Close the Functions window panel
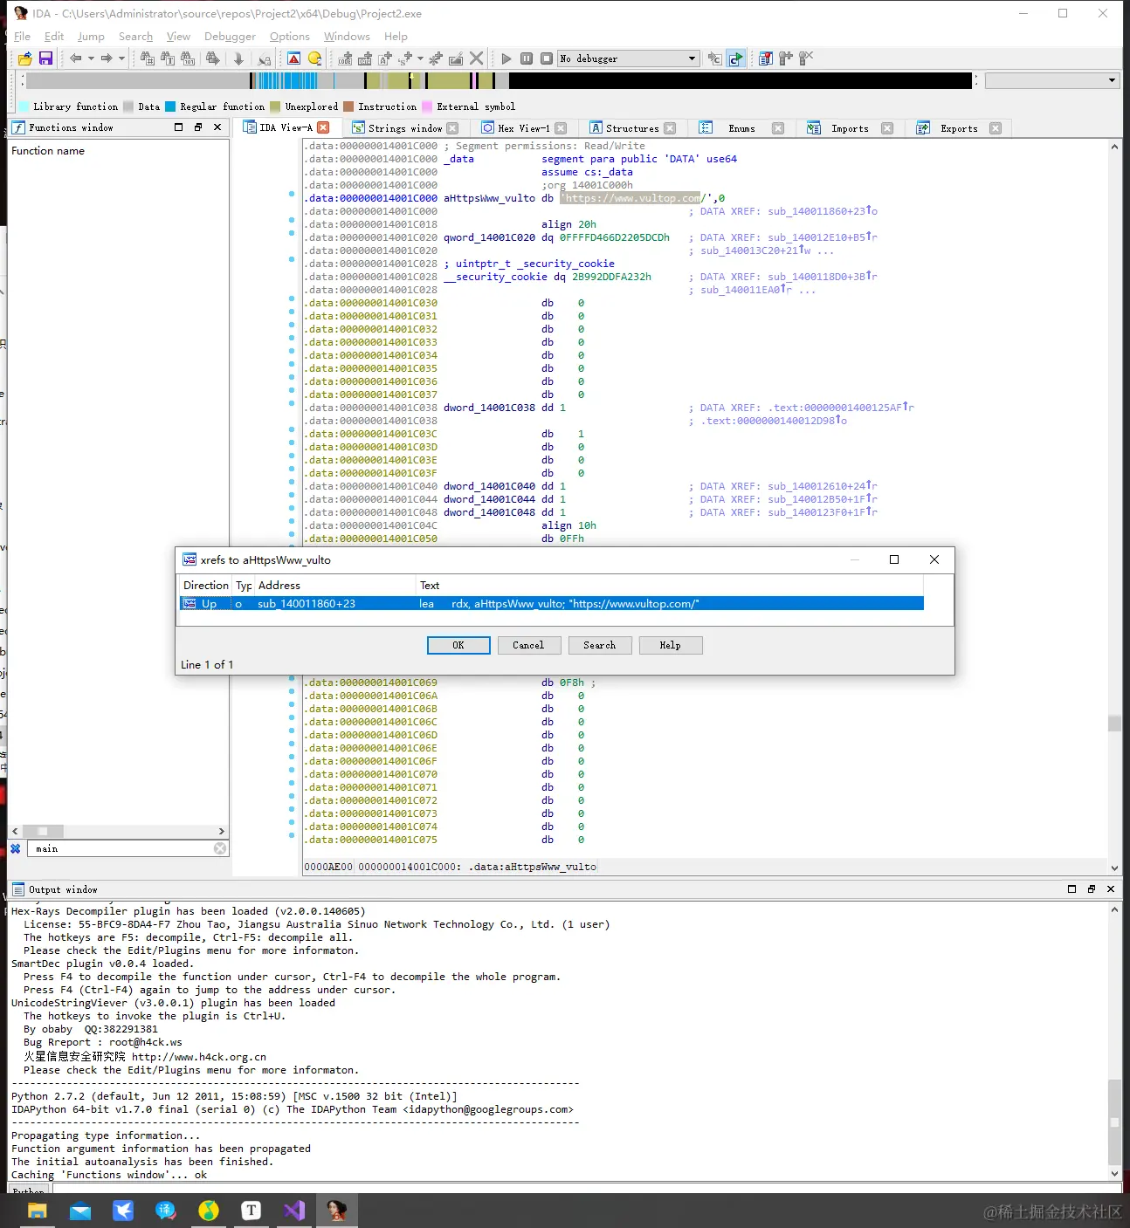This screenshot has width=1130, height=1228. pyautogui.click(x=217, y=127)
